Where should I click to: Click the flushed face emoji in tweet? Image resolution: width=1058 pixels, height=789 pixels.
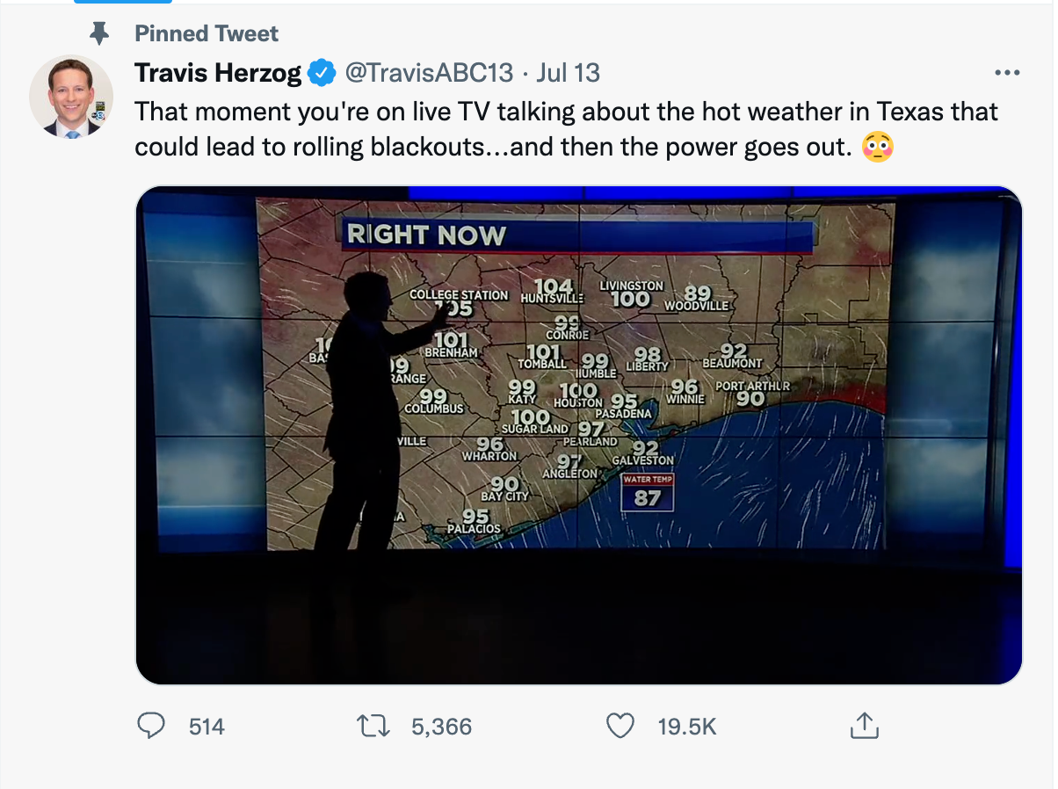[879, 148]
